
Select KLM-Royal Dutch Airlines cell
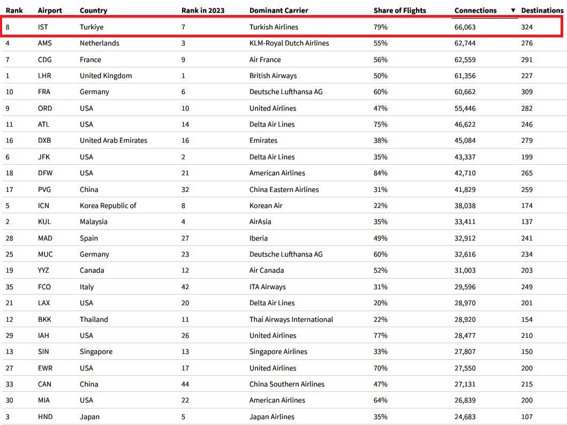(289, 43)
